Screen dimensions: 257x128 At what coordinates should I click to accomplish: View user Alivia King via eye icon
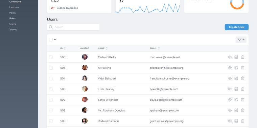pyautogui.click(x=230, y=68)
